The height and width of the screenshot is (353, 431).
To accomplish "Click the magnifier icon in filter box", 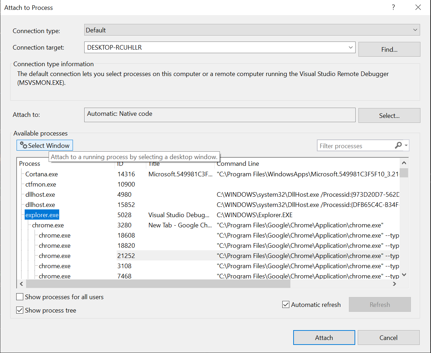I will 398,145.
